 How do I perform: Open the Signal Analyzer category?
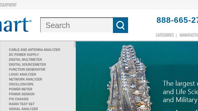(24, 109)
